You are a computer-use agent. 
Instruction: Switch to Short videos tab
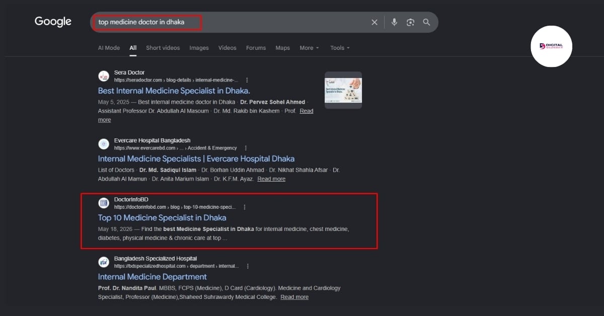coord(163,48)
